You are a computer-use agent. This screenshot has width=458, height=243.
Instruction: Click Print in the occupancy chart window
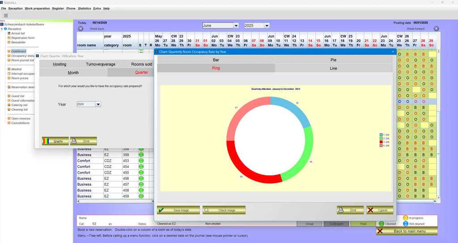coord(350,210)
